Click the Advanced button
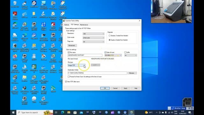Screen dimensions: 204x115 click(x=72, y=45)
